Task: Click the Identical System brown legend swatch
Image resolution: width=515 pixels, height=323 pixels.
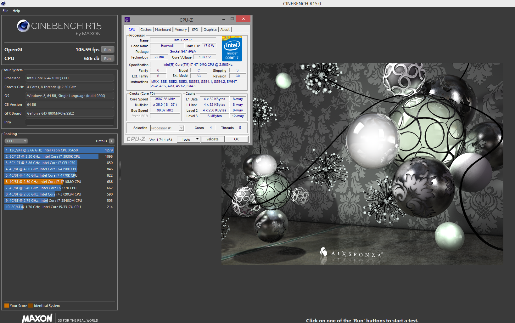Action: 31,306
